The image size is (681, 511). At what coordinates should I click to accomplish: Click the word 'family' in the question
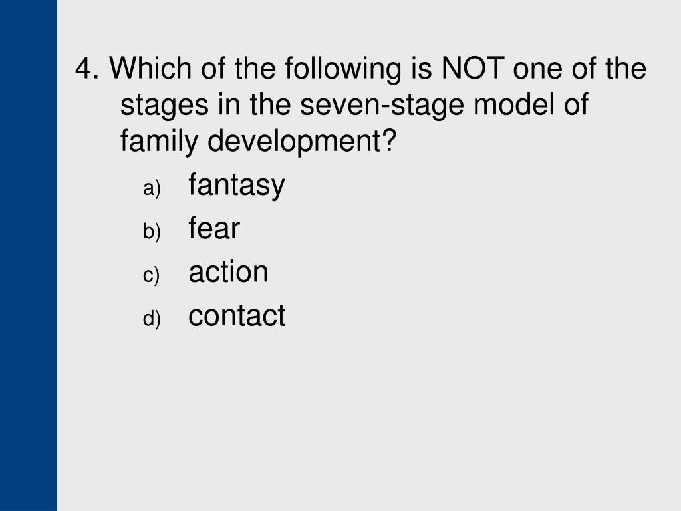[x=159, y=142]
